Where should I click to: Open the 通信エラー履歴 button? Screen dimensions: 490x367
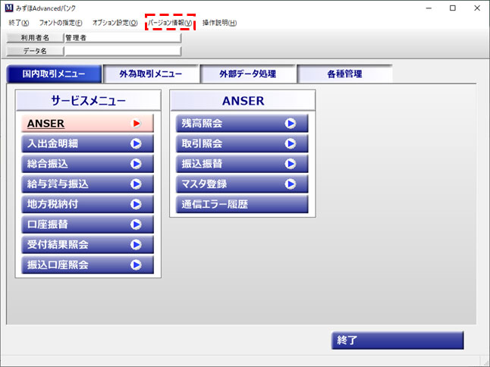(x=242, y=204)
